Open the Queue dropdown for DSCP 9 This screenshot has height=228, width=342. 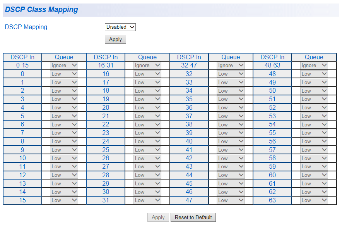(64, 150)
